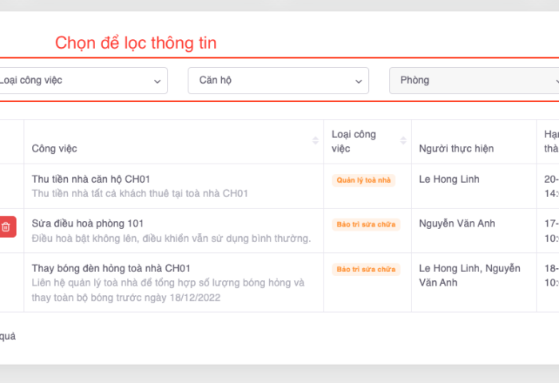Click chevron arrow on Căn hộ filter
This screenshot has height=383, width=559.
pos(357,81)
